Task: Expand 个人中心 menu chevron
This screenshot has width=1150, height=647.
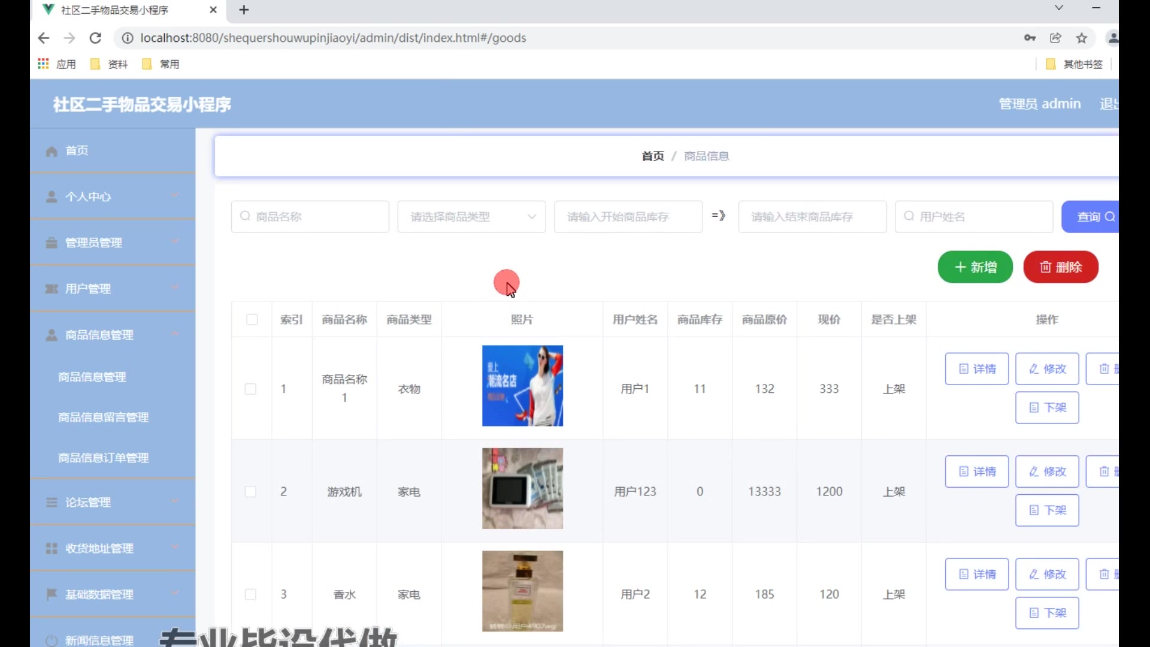Action: (175, 195)
